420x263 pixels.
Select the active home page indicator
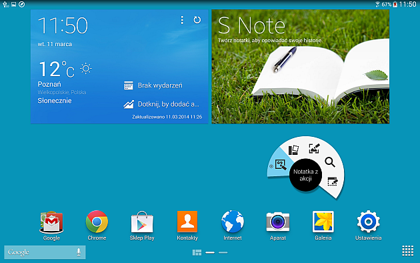(x=210, y=252)
